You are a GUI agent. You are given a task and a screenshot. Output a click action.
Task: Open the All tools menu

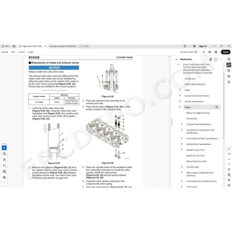[5, 52]
